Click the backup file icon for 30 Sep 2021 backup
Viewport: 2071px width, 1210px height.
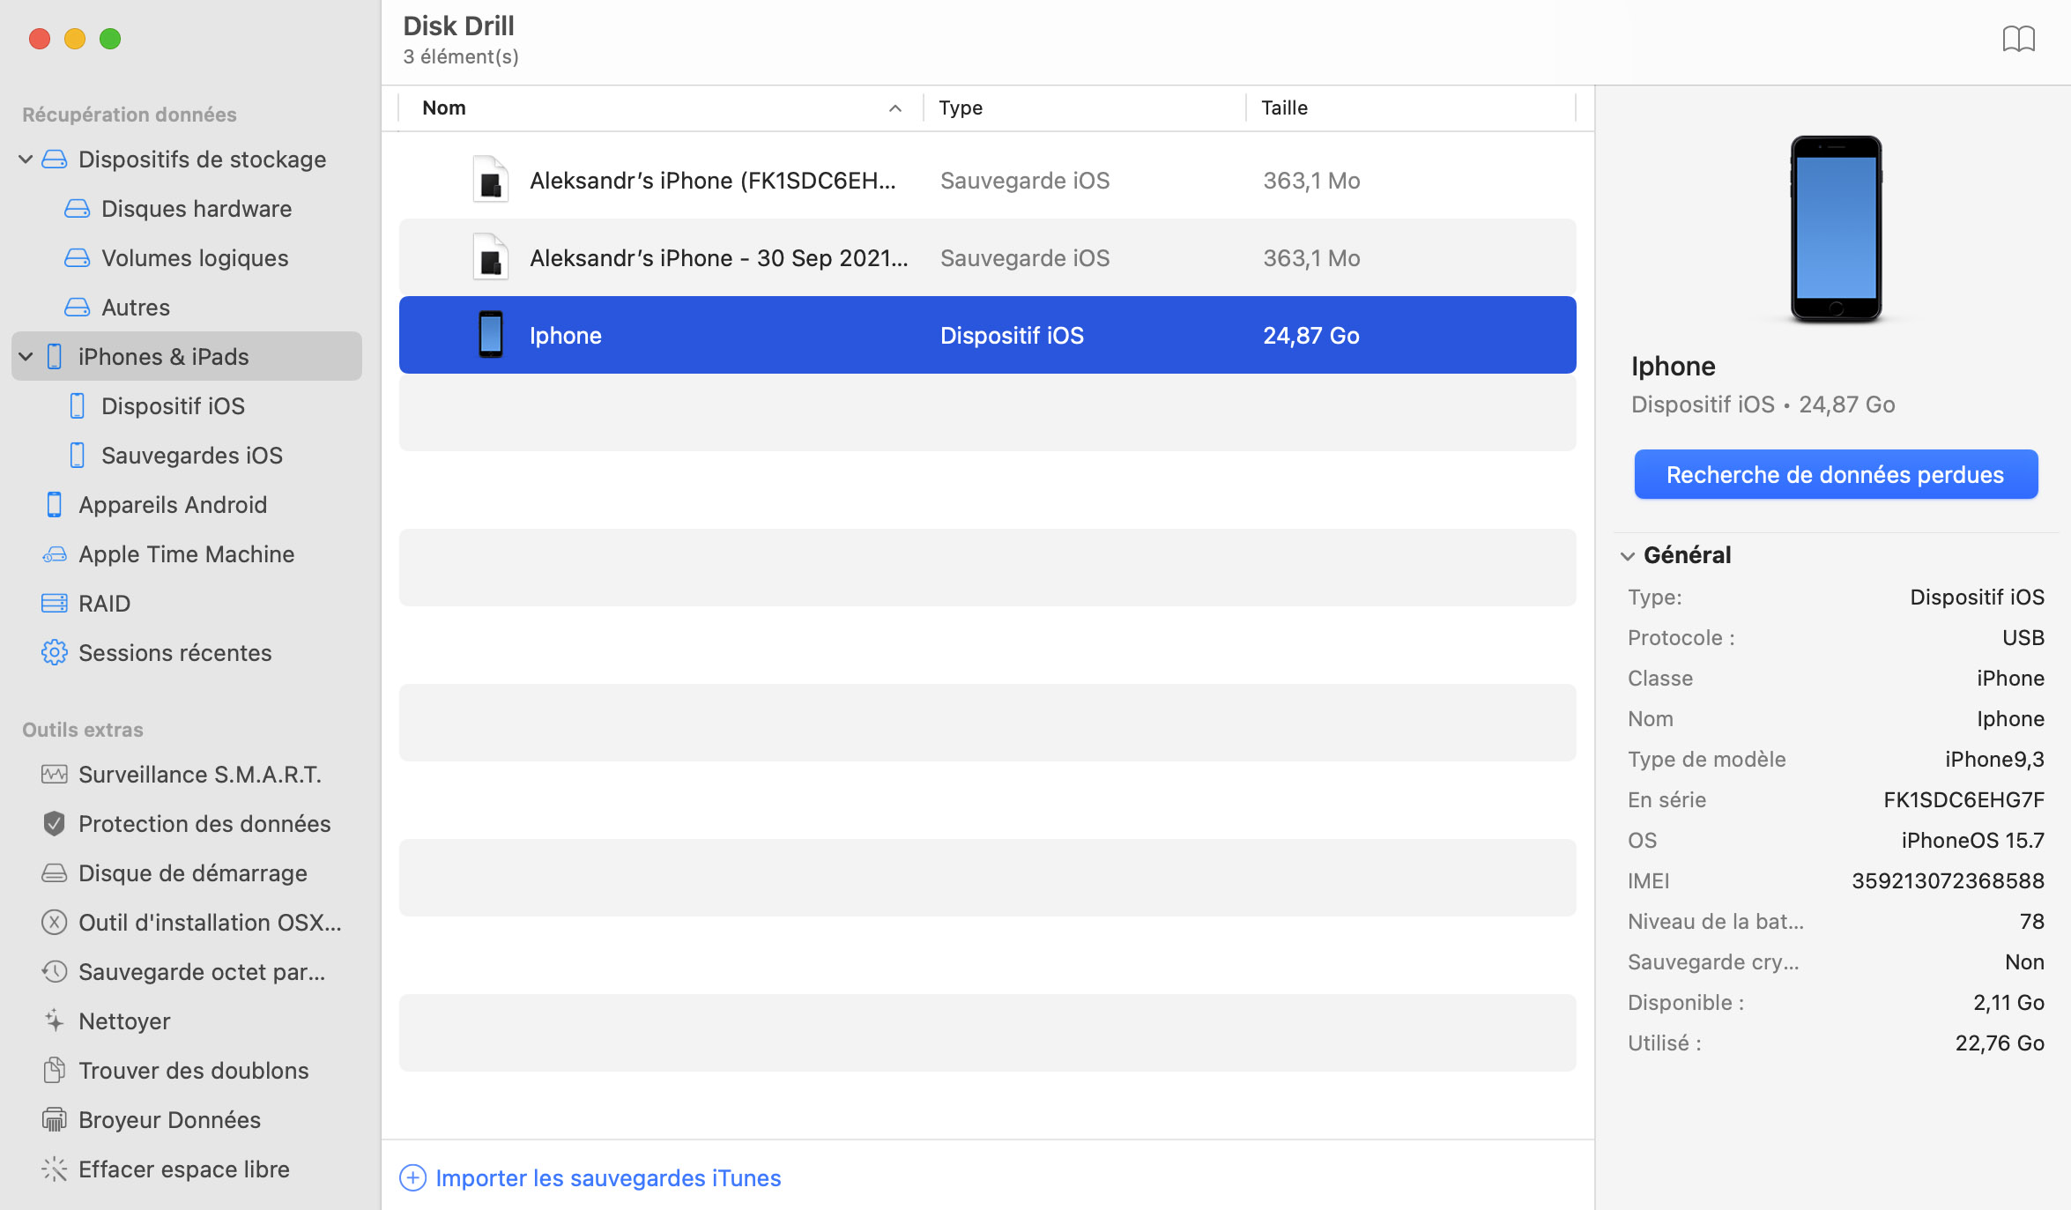click(x=490, y=257)
